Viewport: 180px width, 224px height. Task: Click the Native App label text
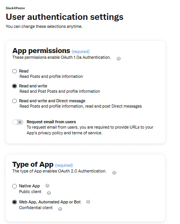click(29, 186)
